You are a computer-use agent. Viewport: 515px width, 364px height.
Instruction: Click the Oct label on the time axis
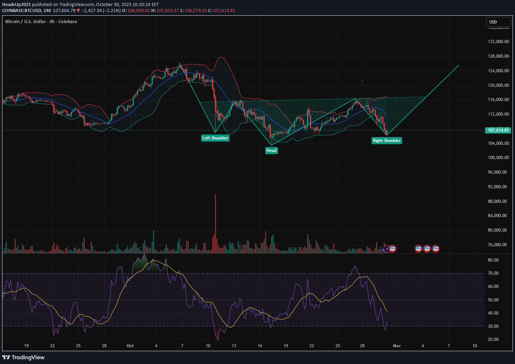pyautogui.click(x=130, y=345)
